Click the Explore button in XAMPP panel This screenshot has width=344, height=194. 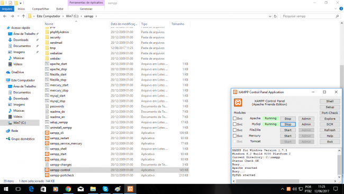(330, 119)
